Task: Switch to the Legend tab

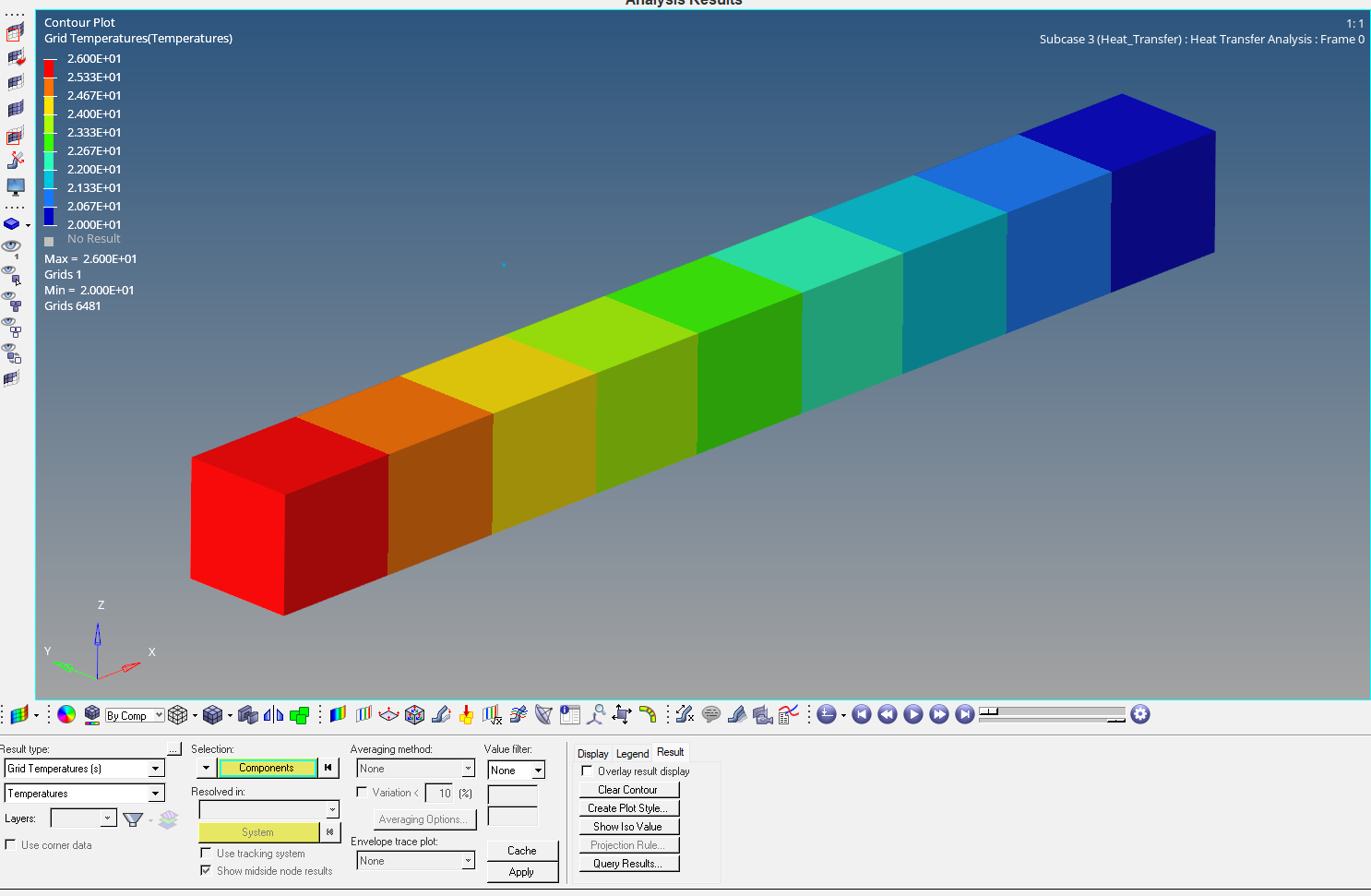Action: point(631,753)
